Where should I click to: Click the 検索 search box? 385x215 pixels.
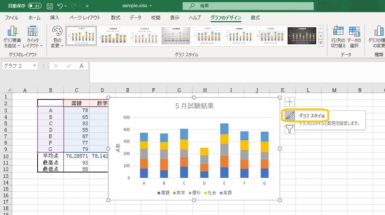(248, 6)
